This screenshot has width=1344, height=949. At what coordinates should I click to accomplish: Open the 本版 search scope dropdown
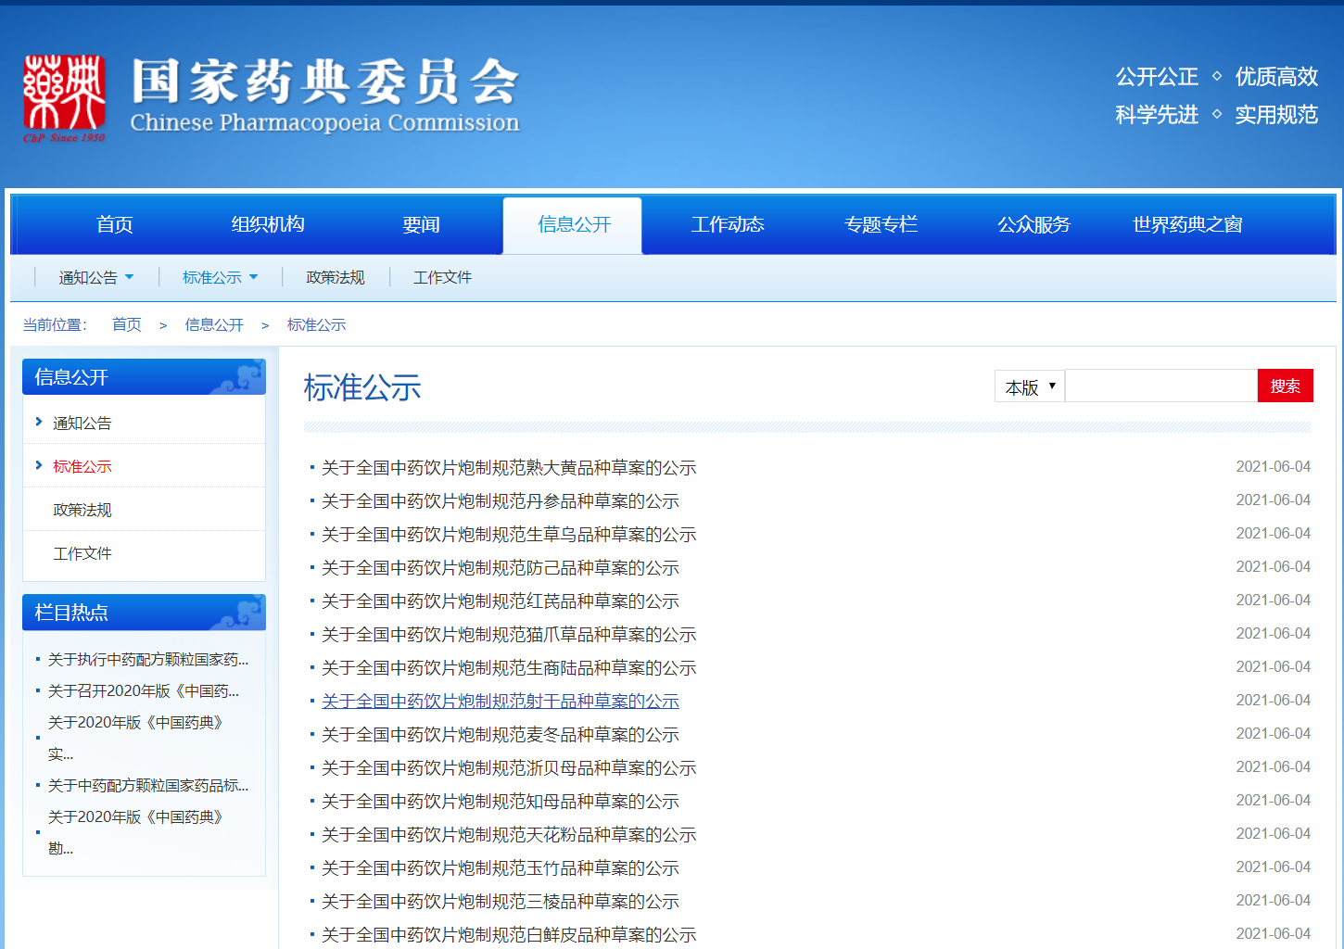[x=1030, y=386]
